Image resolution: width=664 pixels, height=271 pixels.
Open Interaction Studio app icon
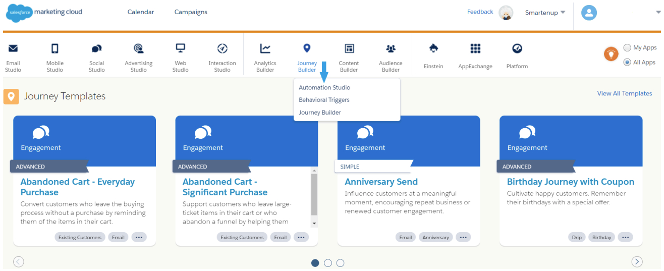222,48
